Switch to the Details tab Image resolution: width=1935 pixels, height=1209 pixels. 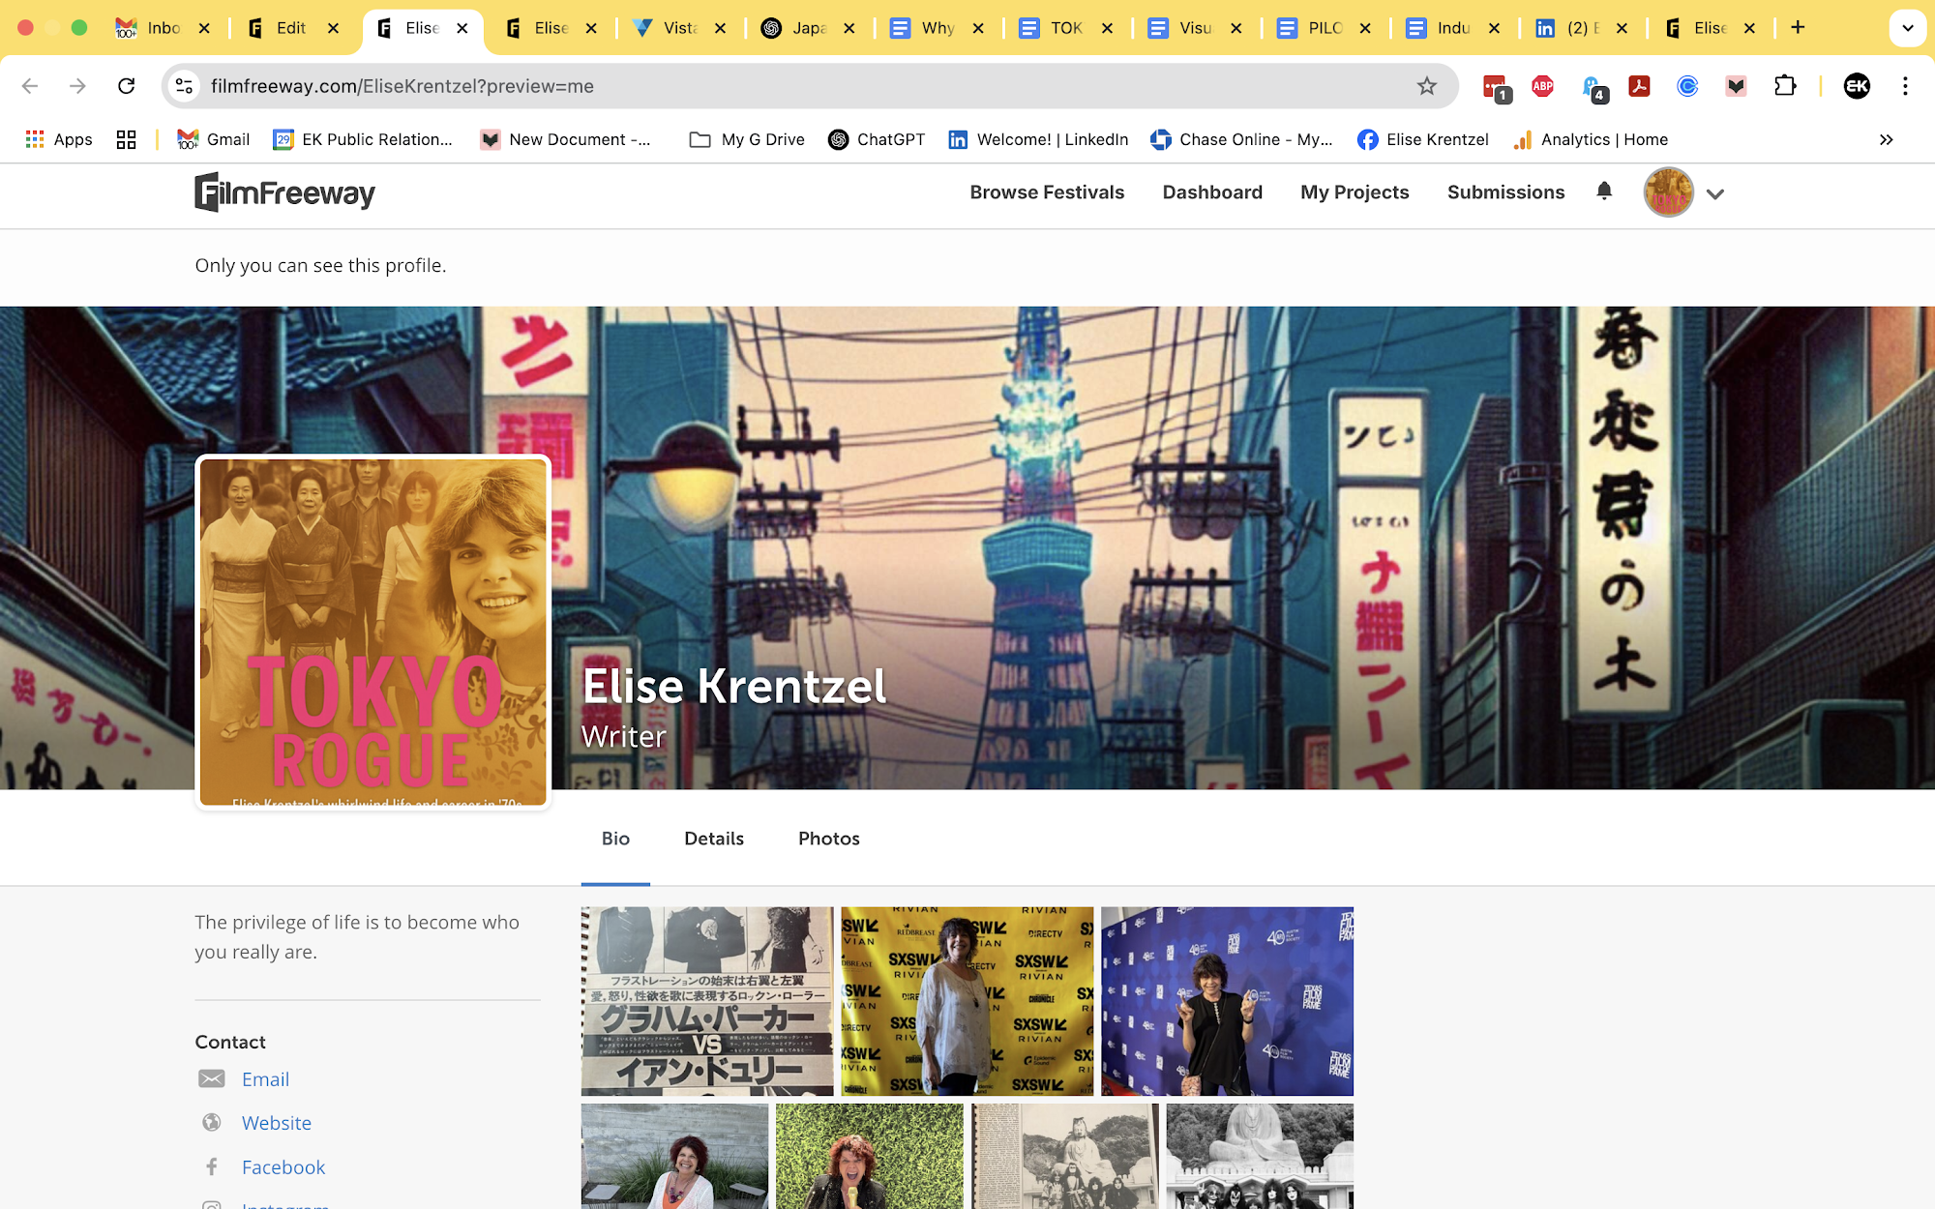point(713,839)
